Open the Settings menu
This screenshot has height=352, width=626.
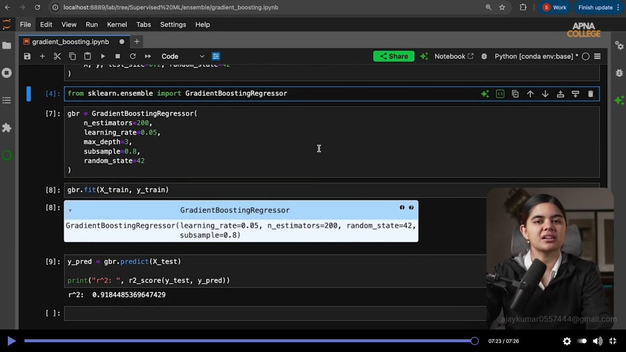(173, 25)
